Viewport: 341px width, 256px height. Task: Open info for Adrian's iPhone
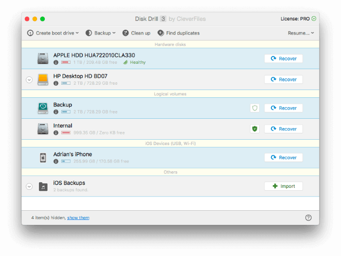[56, 162]
